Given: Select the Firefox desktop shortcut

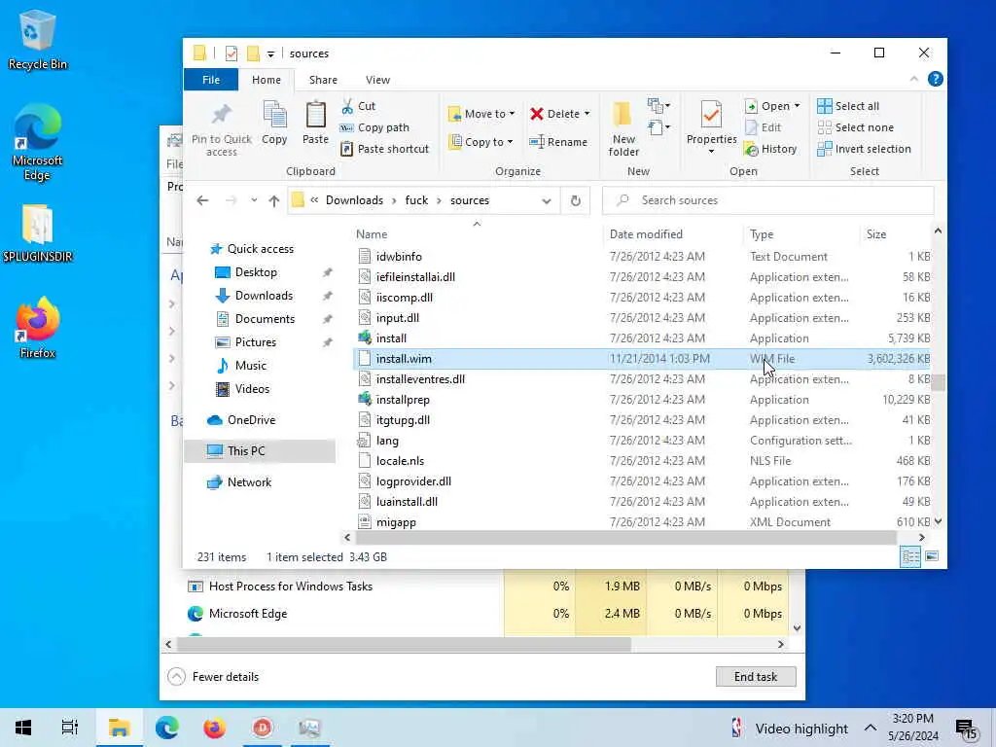Looking at the screenshot, I should 37,329.
